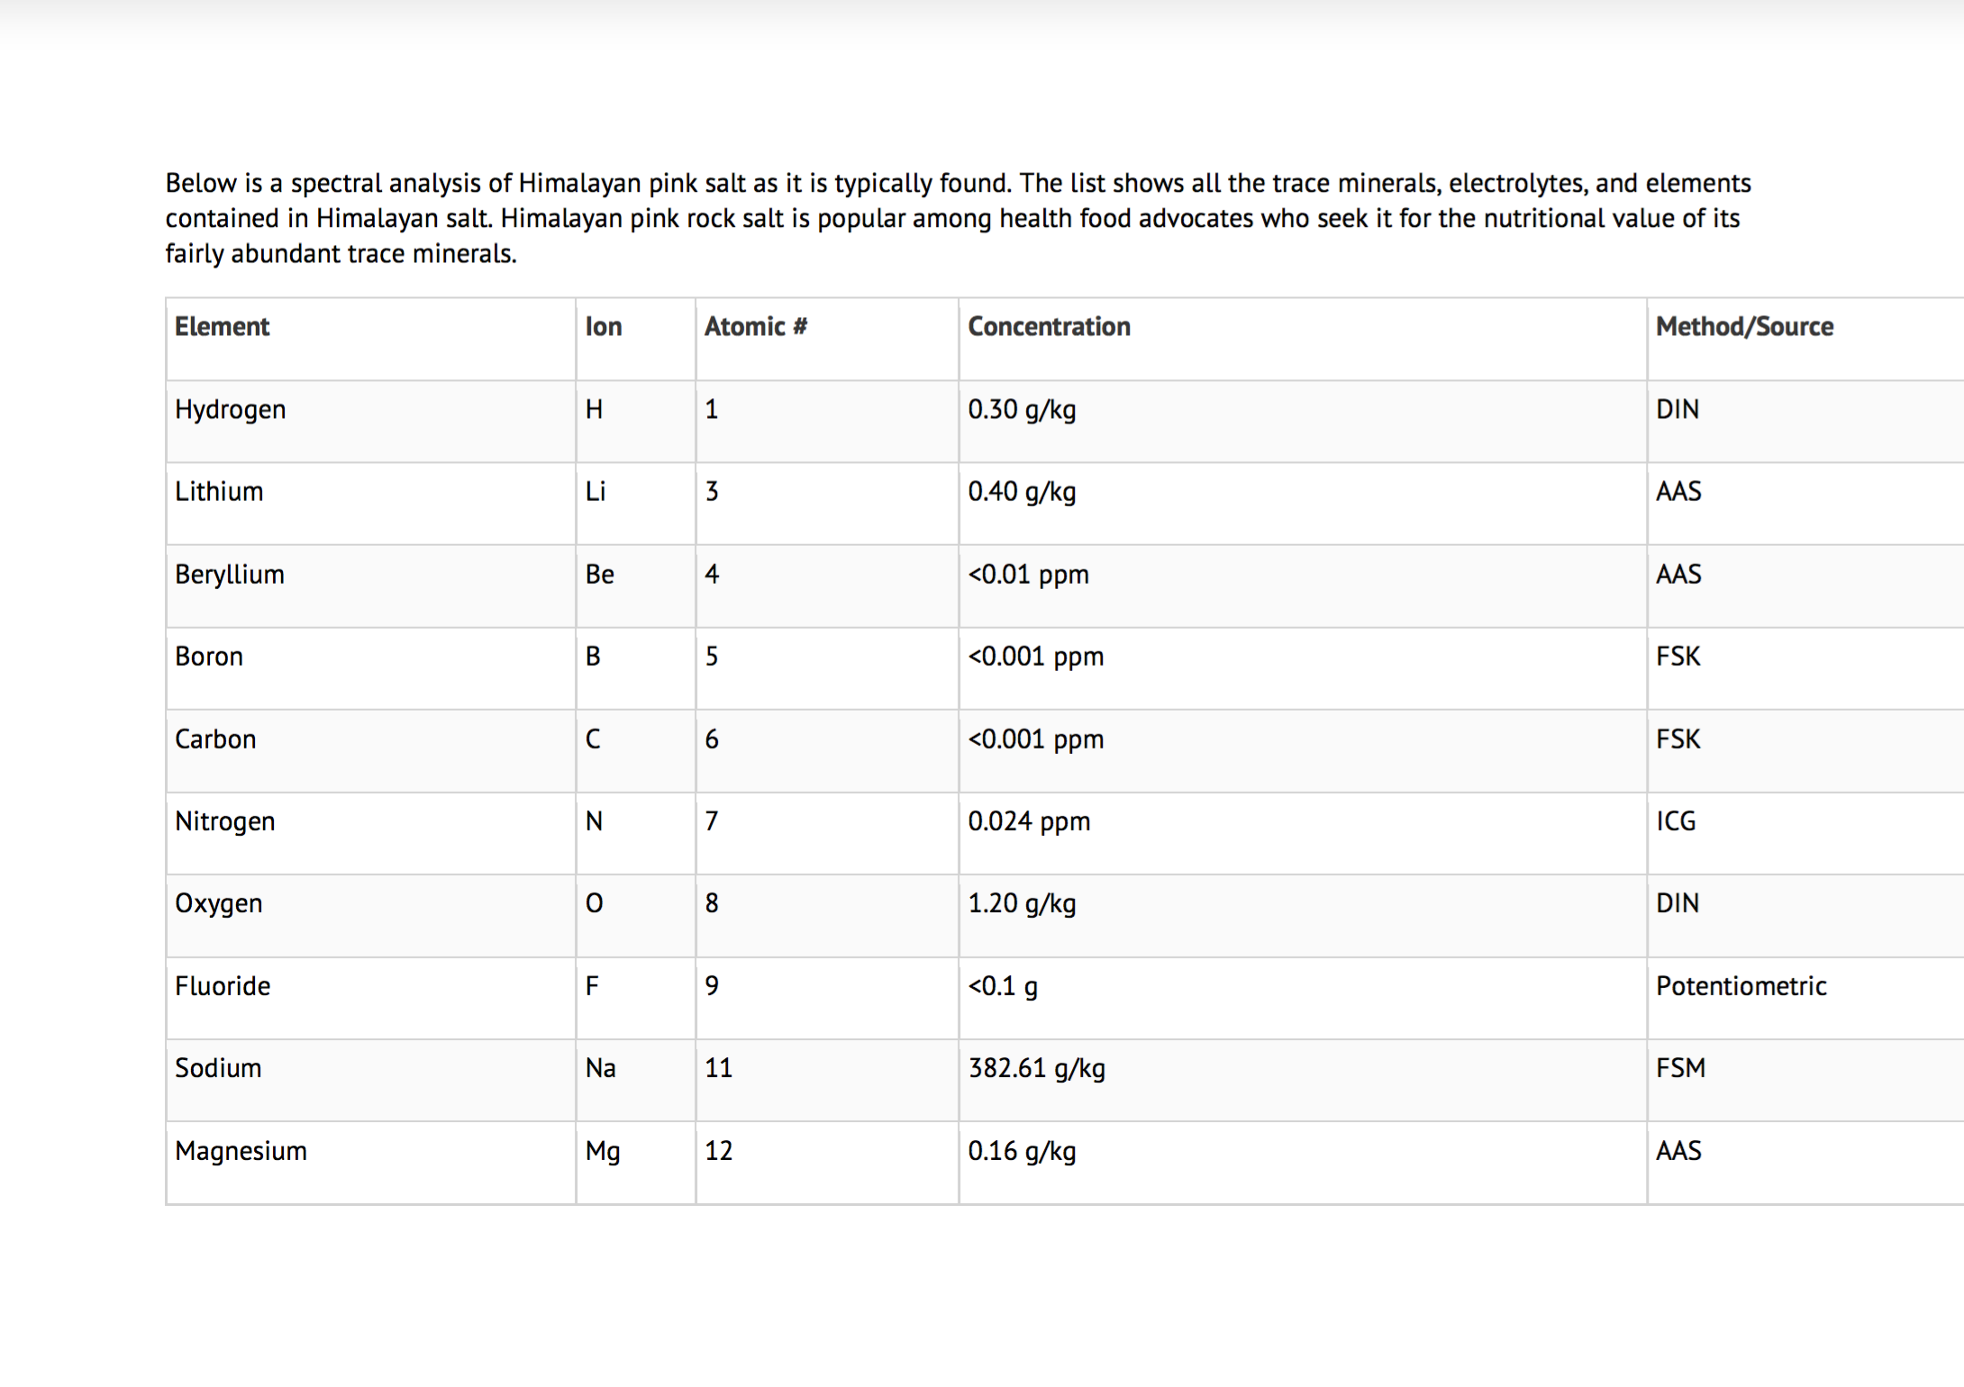Click the Fluoride element cell

click(223, 986)
